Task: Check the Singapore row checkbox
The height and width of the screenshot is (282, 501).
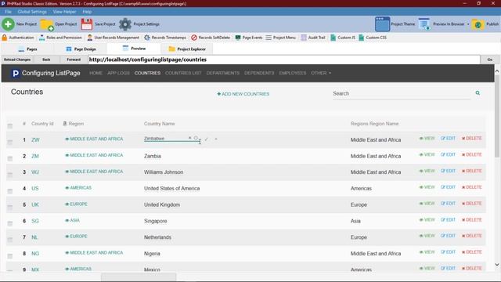Action: click(x=10, y=223)
